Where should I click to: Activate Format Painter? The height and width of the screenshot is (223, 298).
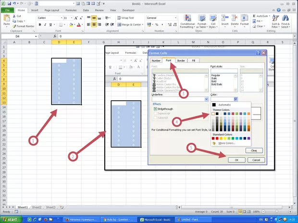[24, 26]
